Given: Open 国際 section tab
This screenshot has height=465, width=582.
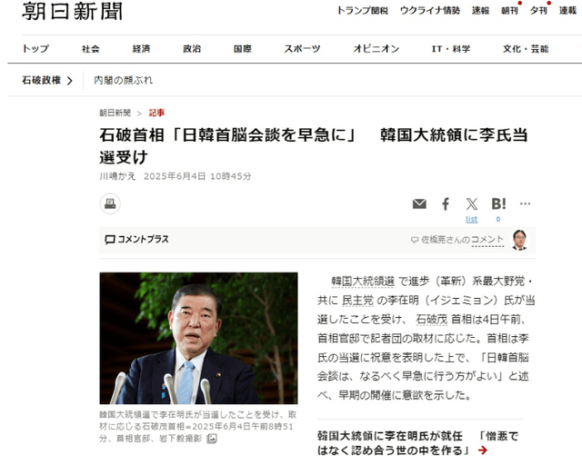Looking at the screenshot, I should click(x=243, y=48).
